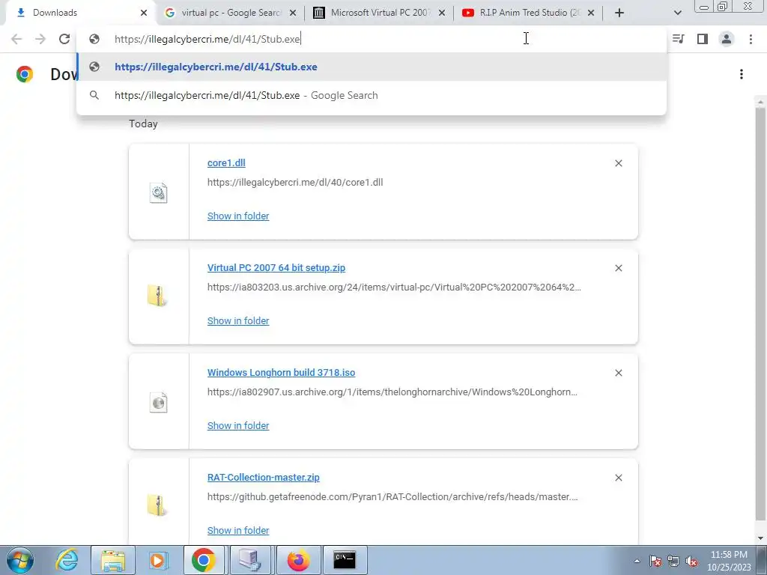This screenshot has width=767, height=575.
Task: Click the taskbar clock showing 11:58 PM
Action: point(729,561)
